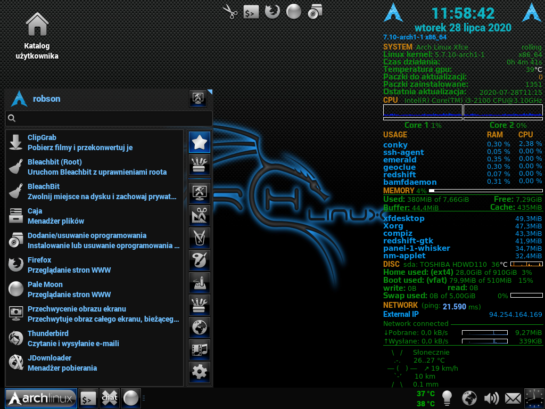This screenshot has height=409, width=545.
Task: Open the volume speaker tray icon
Action: pyautogui.click(x=491, y=398)
